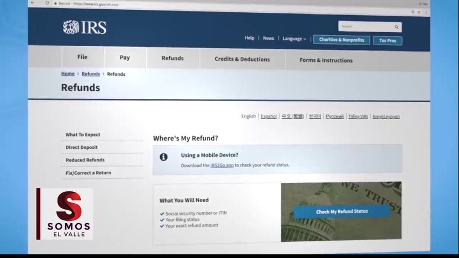
Task: Click the IRS logo in header
Action: click(x=84, y=27)
